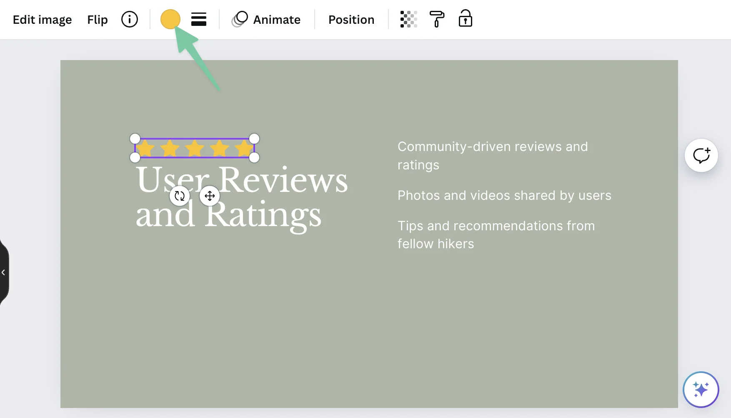The height and width of the screenshot is (418, 731).
Task: Open the Animate panel
Action: pyautogui.click(x=266, y=20)
